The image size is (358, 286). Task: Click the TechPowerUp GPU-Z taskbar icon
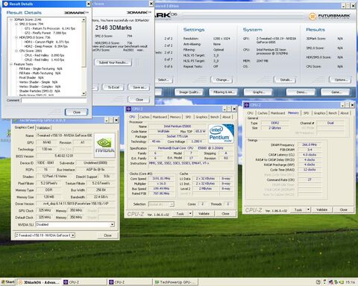click(x=157, y=282)
